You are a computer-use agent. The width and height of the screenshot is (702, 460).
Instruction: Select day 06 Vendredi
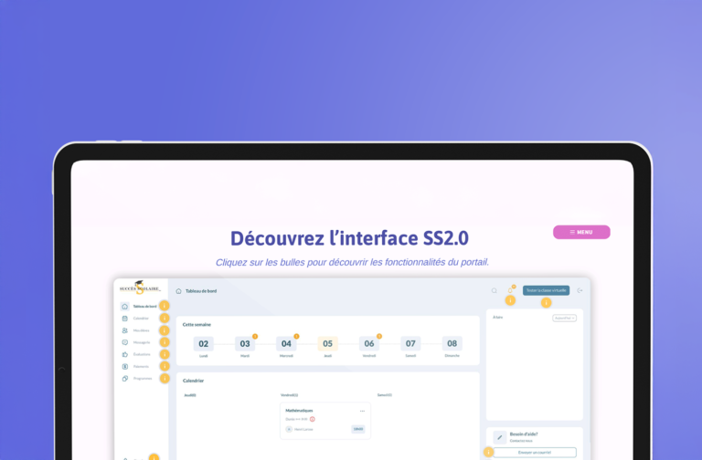coord(369,344)
